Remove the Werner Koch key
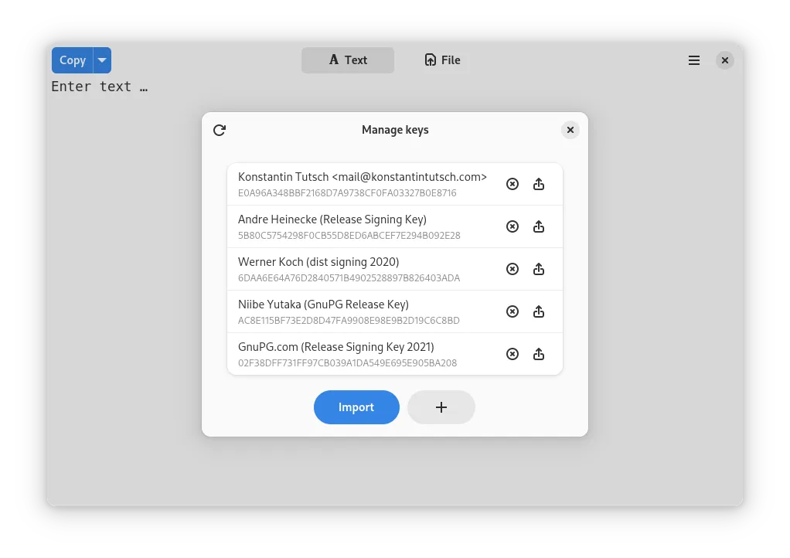The image size is (790, 558). [512, 269]
